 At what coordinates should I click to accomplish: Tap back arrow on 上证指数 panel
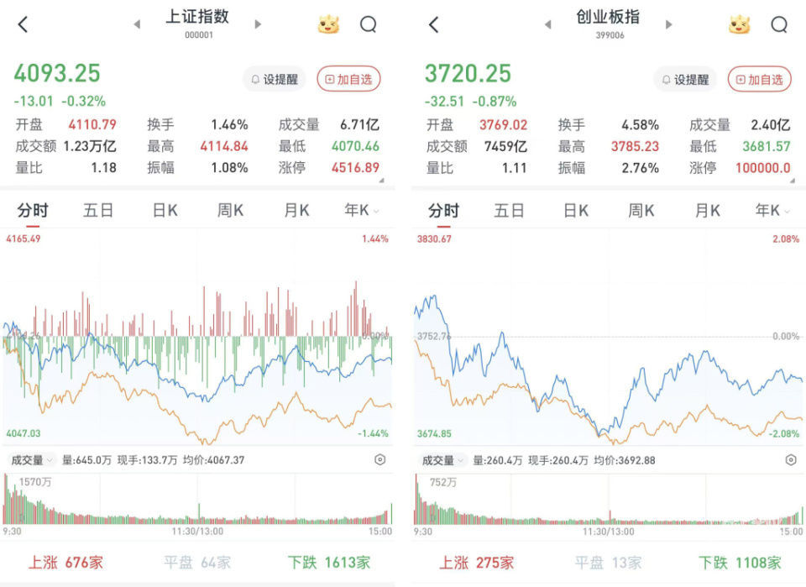click(23, 24)
